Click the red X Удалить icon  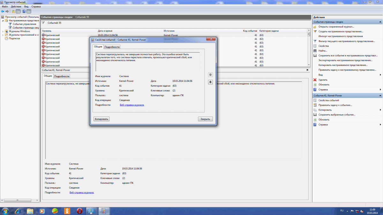coord(315,80)
